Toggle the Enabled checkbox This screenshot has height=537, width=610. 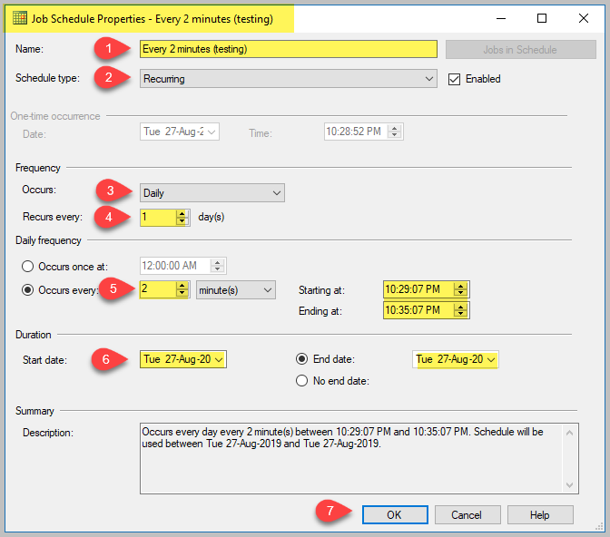tap(454, 79)
